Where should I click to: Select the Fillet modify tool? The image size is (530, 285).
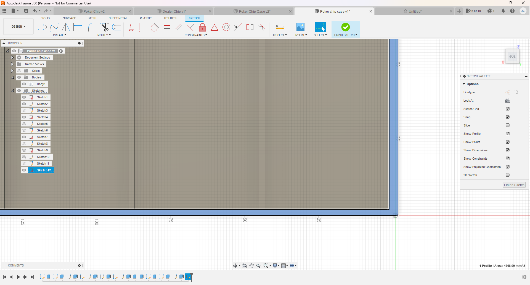(92, 27)
